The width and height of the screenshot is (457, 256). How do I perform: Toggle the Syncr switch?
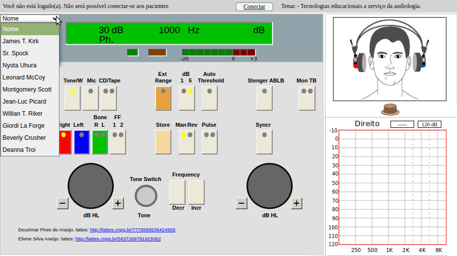tap(265, 141)
